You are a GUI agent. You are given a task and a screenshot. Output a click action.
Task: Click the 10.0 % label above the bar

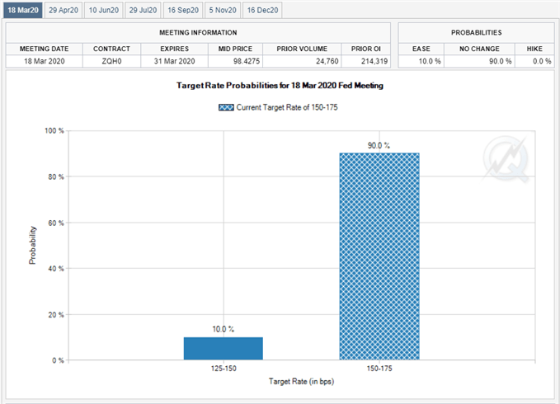[x=224, y=329]
